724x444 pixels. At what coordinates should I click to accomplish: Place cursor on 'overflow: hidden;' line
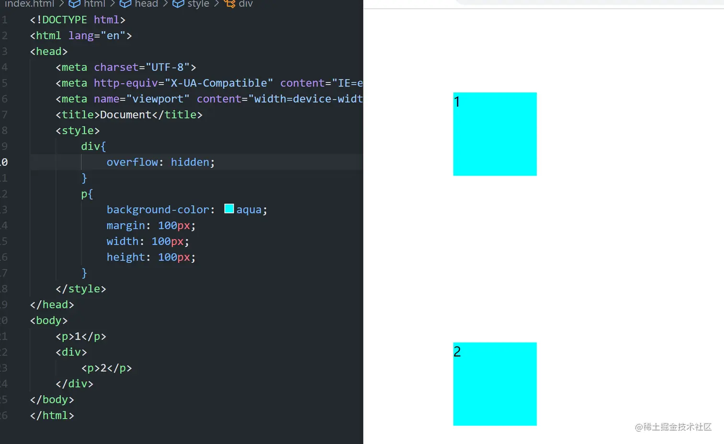click(x=160, y=162)
